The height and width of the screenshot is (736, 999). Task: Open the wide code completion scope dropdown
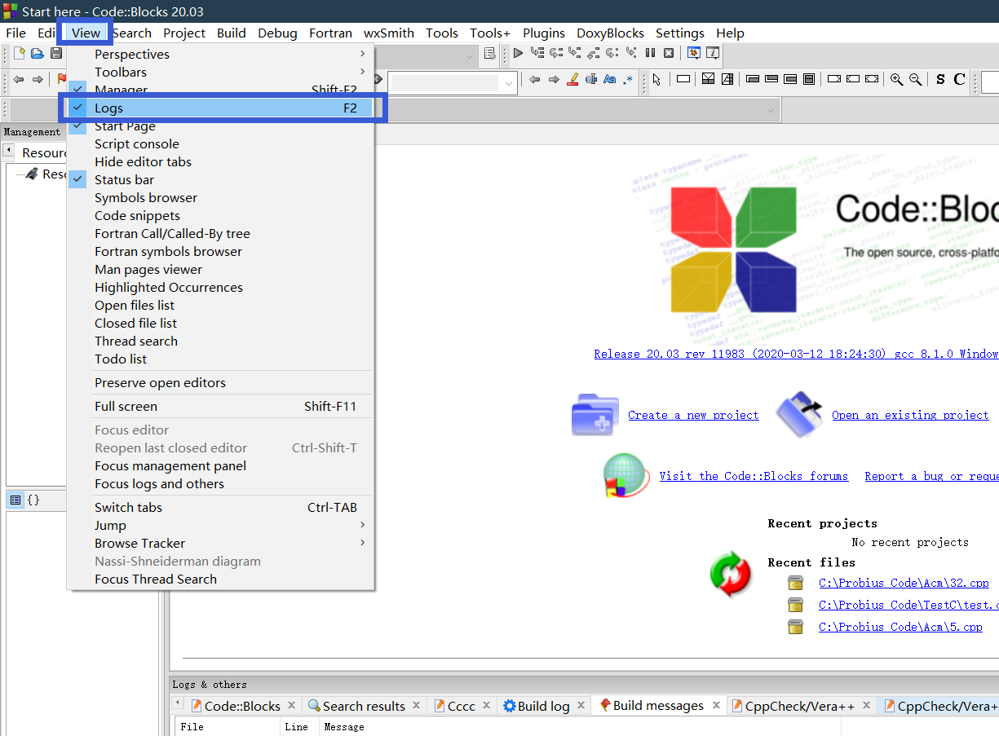tap(771, 109)
